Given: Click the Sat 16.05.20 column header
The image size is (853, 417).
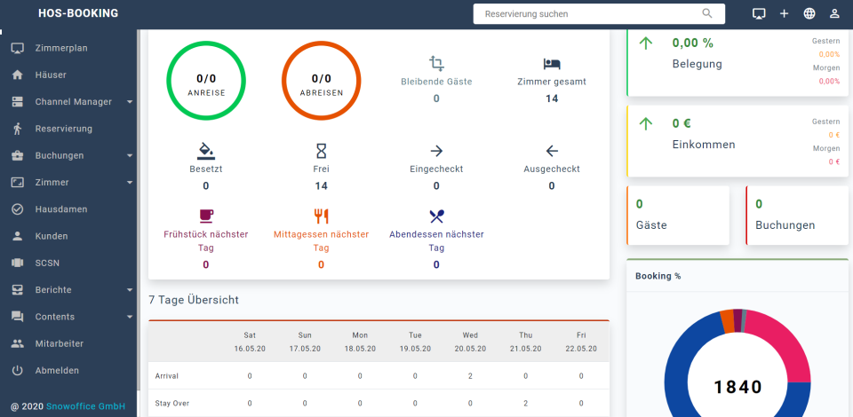Looking at the screenshot, I should 250,342.
